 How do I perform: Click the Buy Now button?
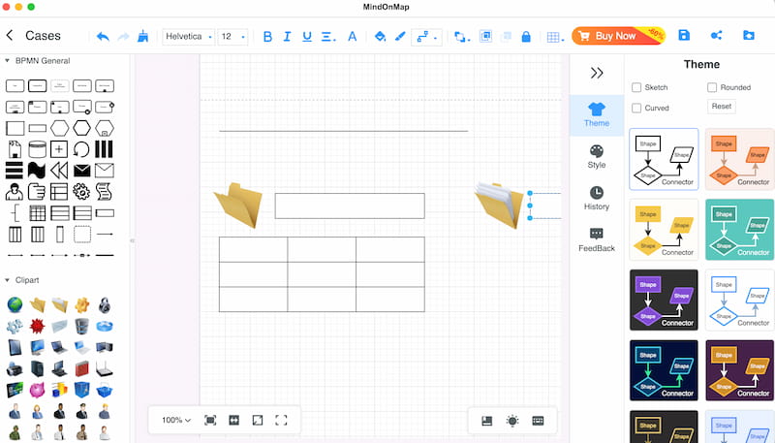[618, 36]
